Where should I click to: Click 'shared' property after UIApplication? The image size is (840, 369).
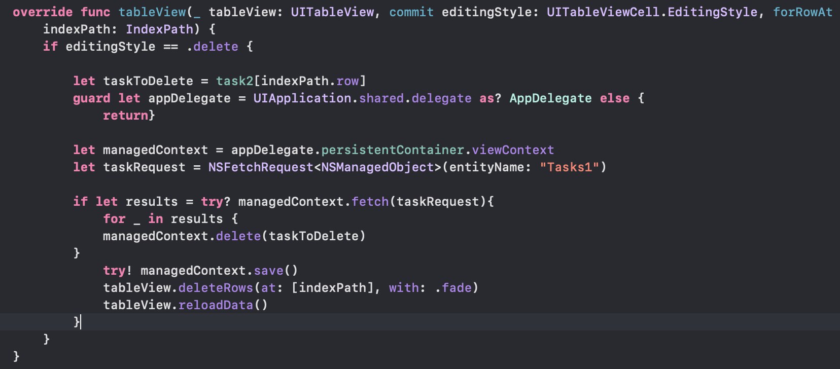point(381,98)
